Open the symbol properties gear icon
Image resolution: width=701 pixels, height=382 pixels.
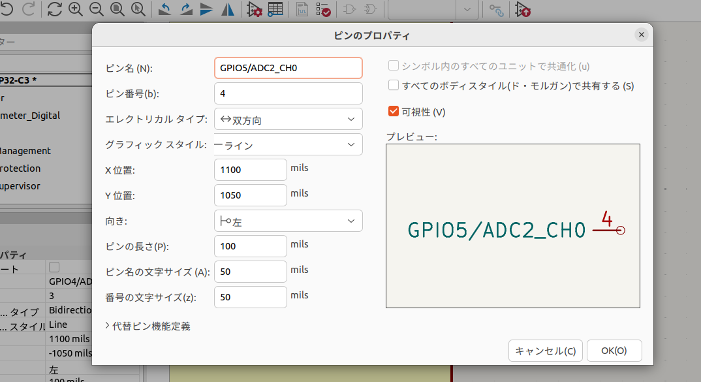[x=255, y=10]
